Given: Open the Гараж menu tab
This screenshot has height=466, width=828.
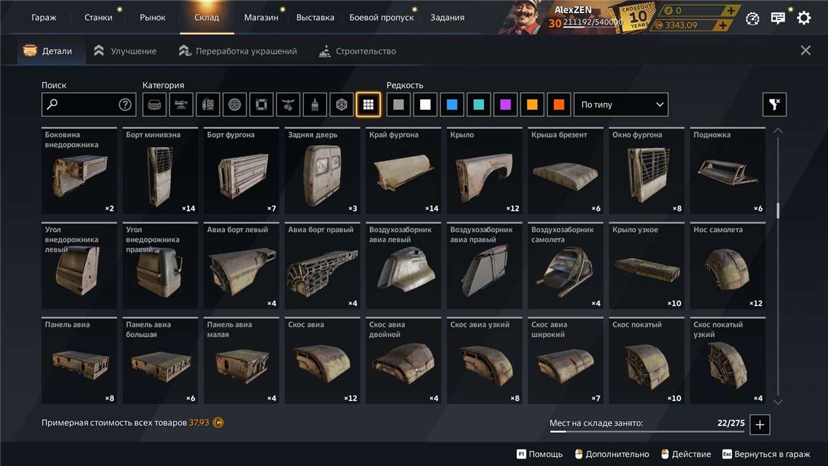Looking at the screenshot, I should pos(44,17).
